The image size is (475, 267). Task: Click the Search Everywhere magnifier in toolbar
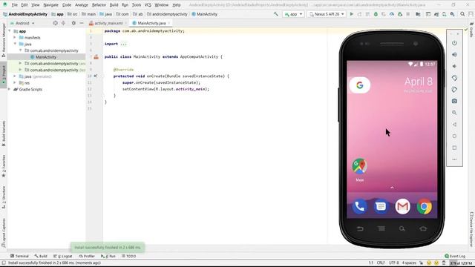462,14
